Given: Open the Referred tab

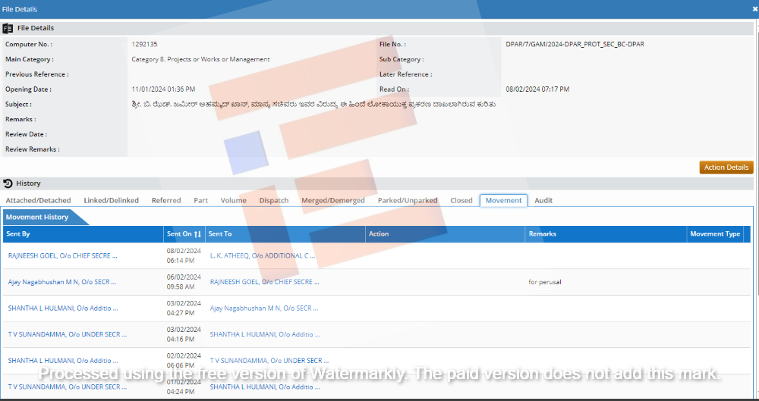Looking at the screenshot, I should tap(166, 201).
